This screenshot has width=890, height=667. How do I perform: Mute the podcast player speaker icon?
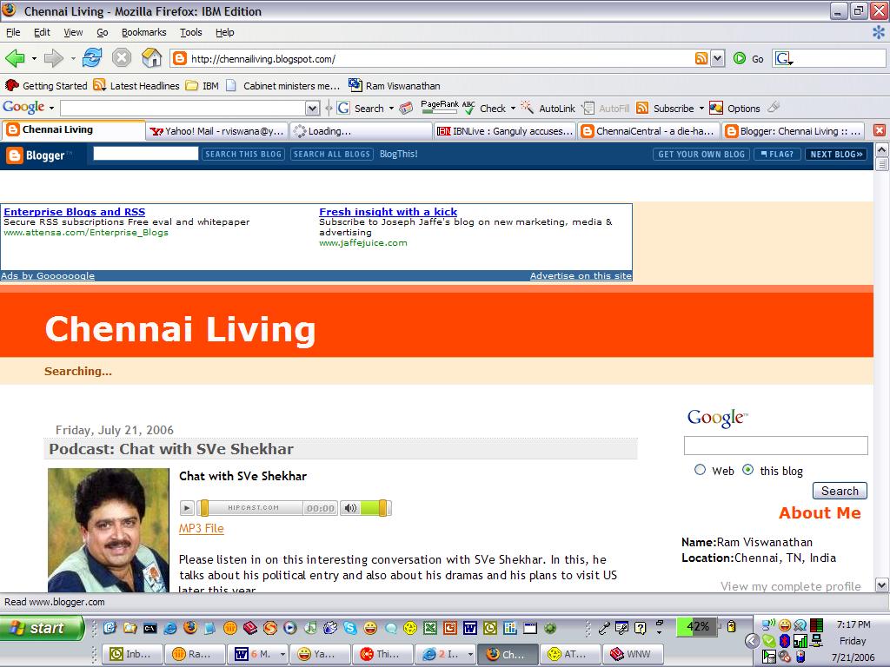(351, 507)
